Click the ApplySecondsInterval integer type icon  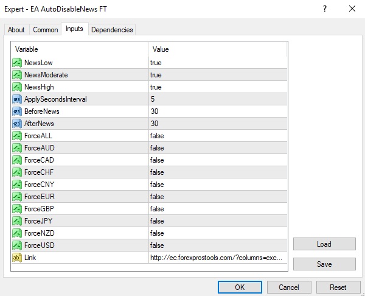[17, 99]
